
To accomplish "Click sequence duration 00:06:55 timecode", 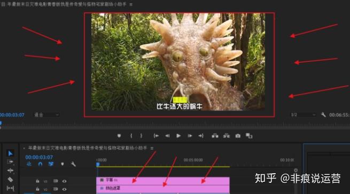I will (339, 115).
